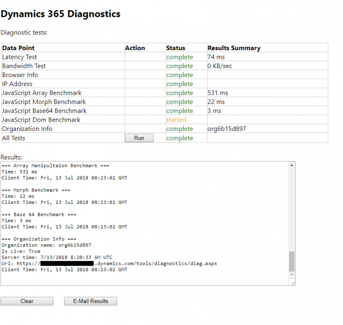Click the 'Morph Benchmark' header line
The height and width of the screenshot is (325, 343).
click(36, 190)
